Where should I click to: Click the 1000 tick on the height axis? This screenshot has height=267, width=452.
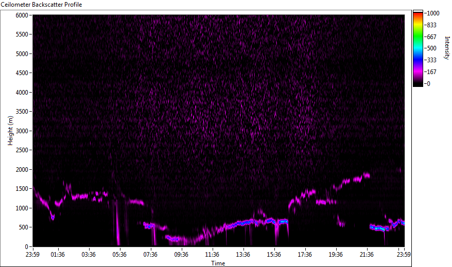click(22, 208)
